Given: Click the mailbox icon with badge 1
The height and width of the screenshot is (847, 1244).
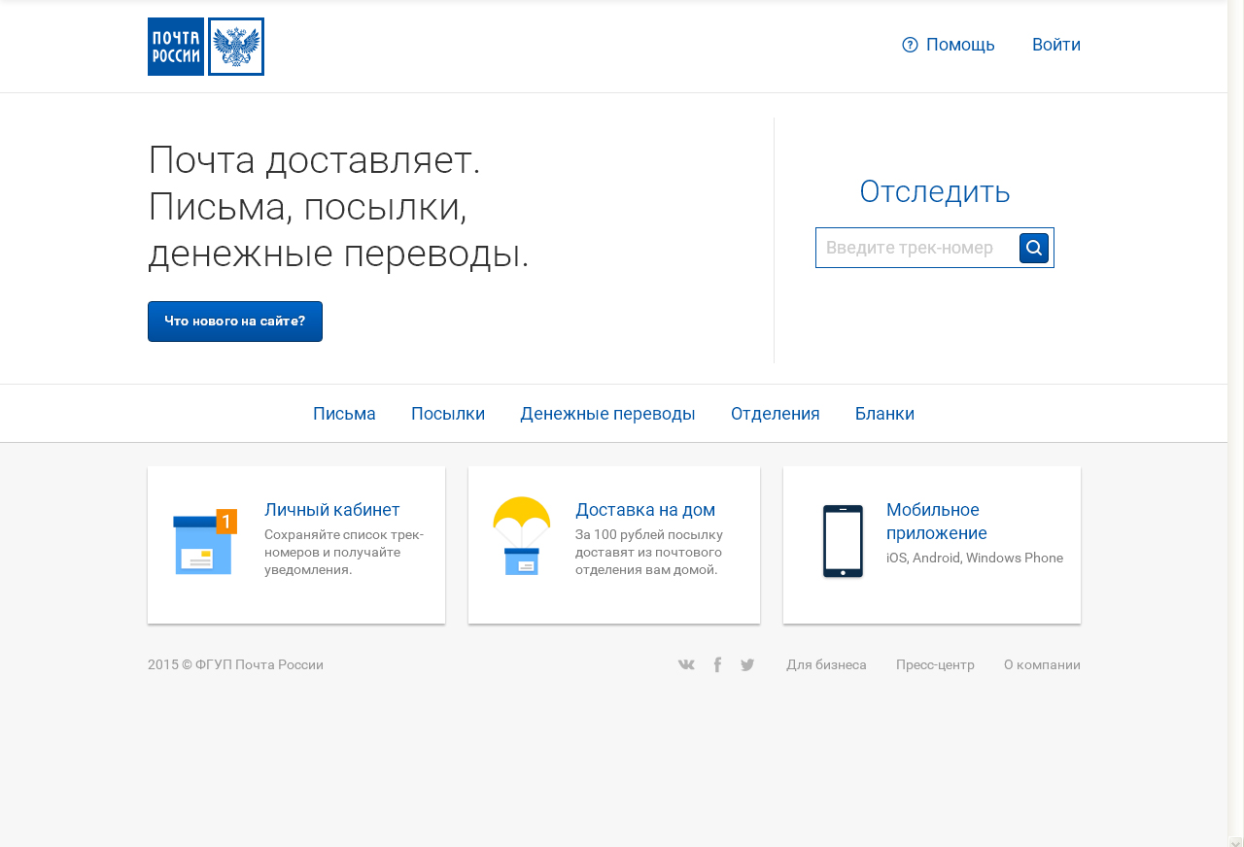Looking at the screenshot, I should (x=205, y=542).
